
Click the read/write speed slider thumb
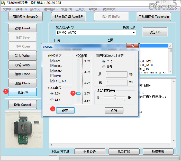[115, 97]
